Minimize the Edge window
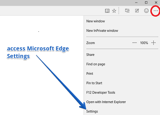 pos(136,3)
